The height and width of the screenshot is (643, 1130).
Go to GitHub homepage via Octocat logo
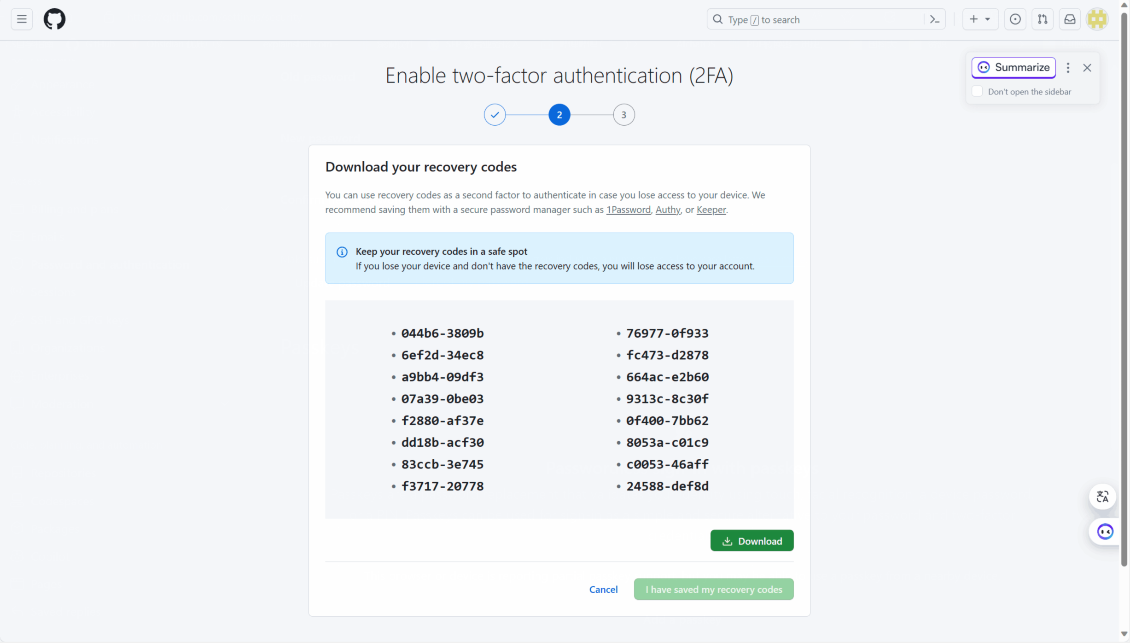pos(54,19)
